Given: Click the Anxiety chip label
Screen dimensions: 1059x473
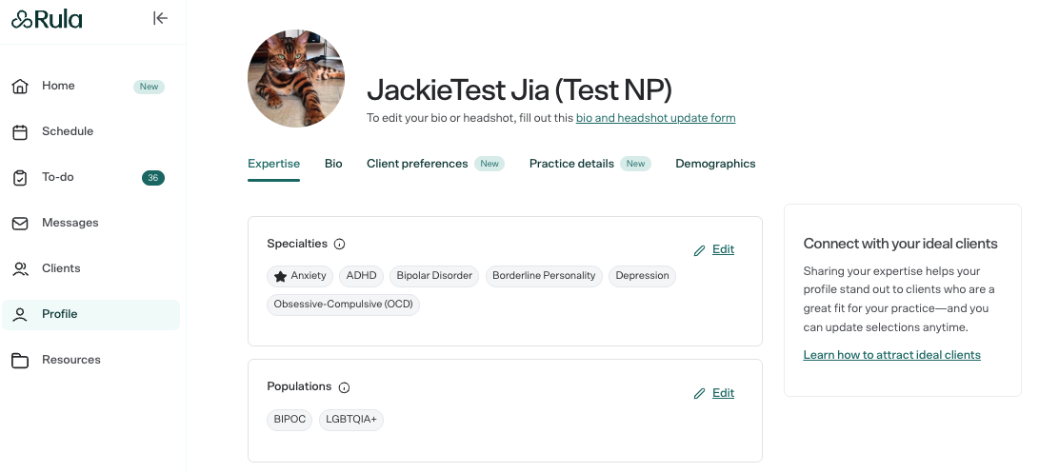Looking at the screenshot, I should click(x=309, y=276).
